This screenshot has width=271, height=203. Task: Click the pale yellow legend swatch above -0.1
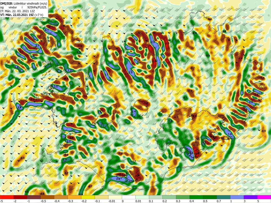101,197
